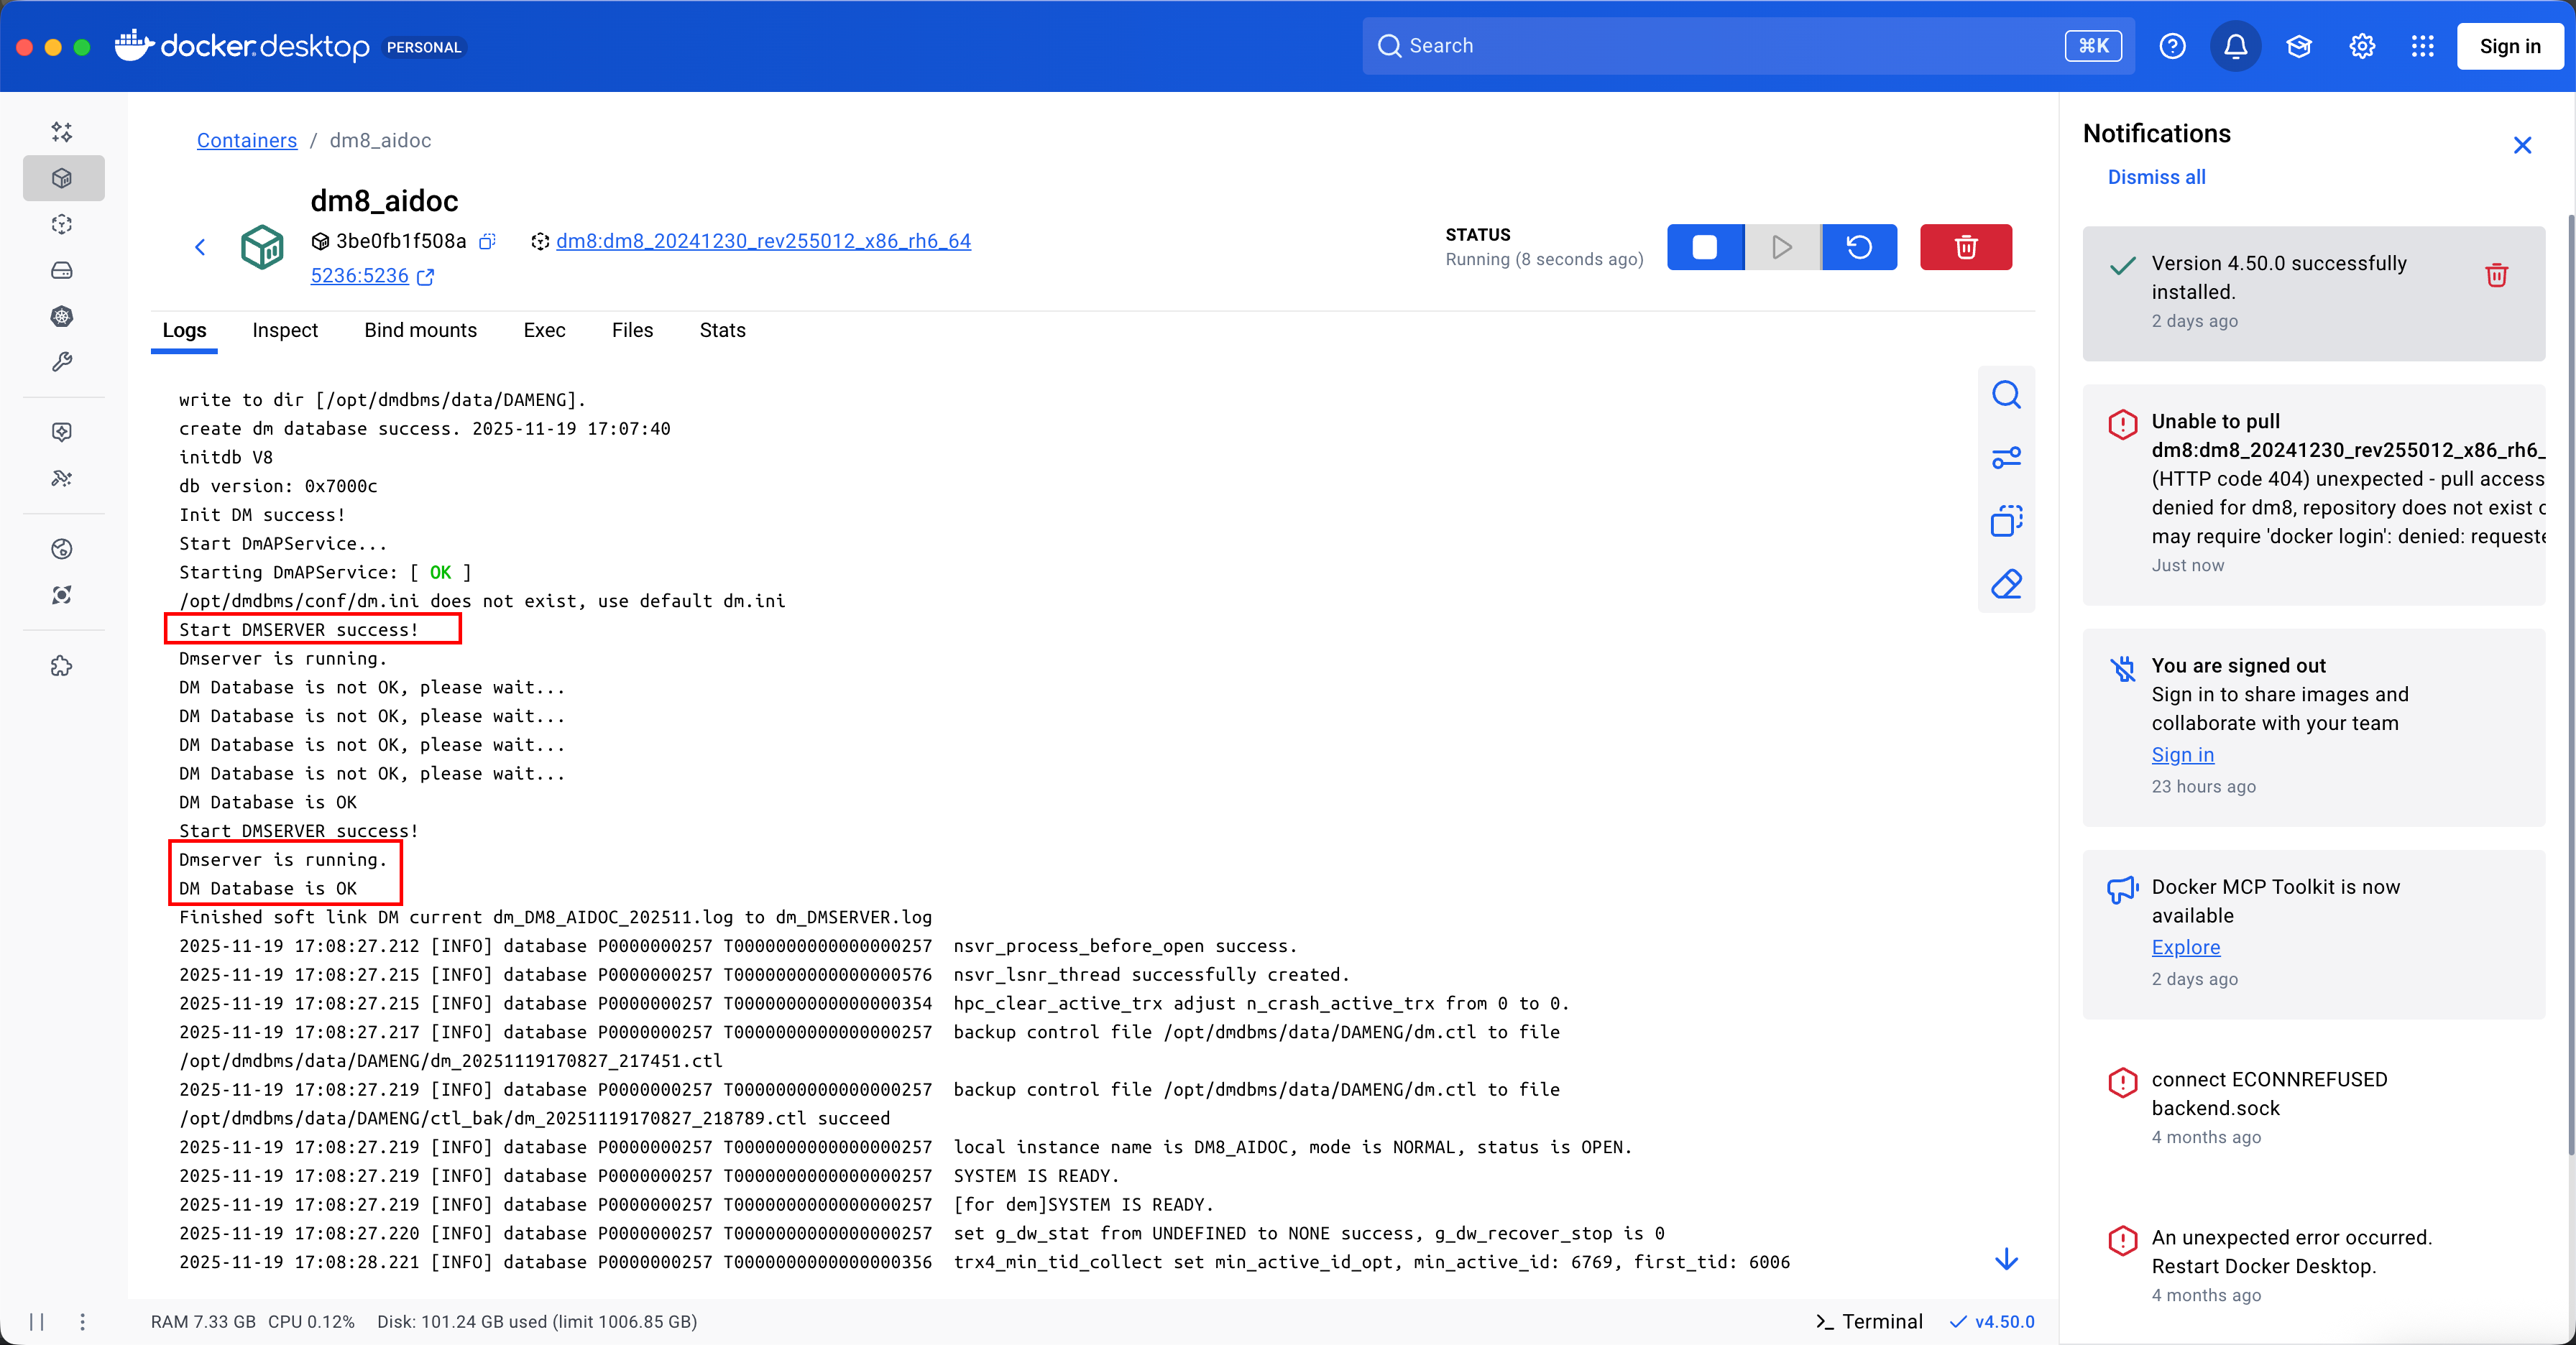Copy container ID 3be0fb1f508a

tap(488, 241)
